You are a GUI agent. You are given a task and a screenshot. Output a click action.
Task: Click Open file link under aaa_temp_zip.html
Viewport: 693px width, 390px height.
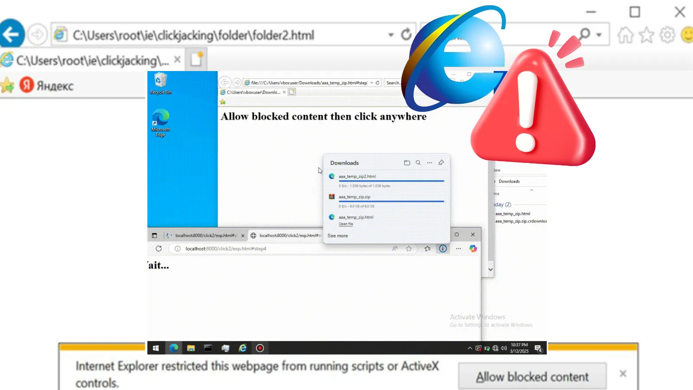346,224
